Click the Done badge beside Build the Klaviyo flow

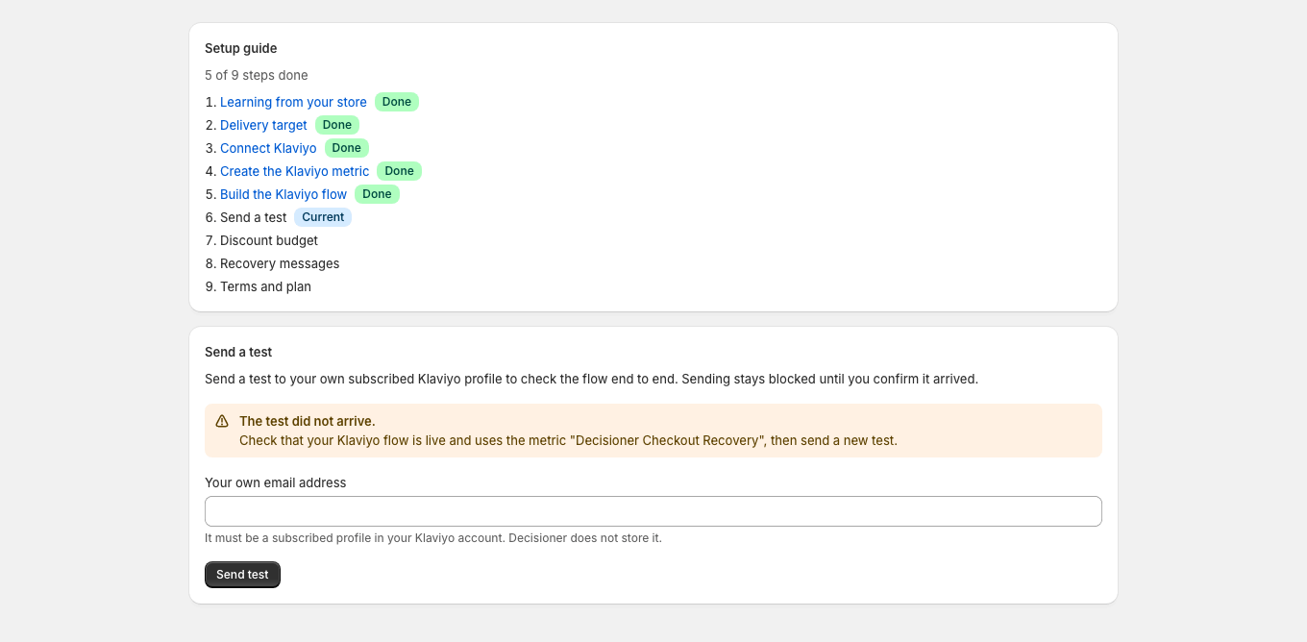(x=377, y=194)
